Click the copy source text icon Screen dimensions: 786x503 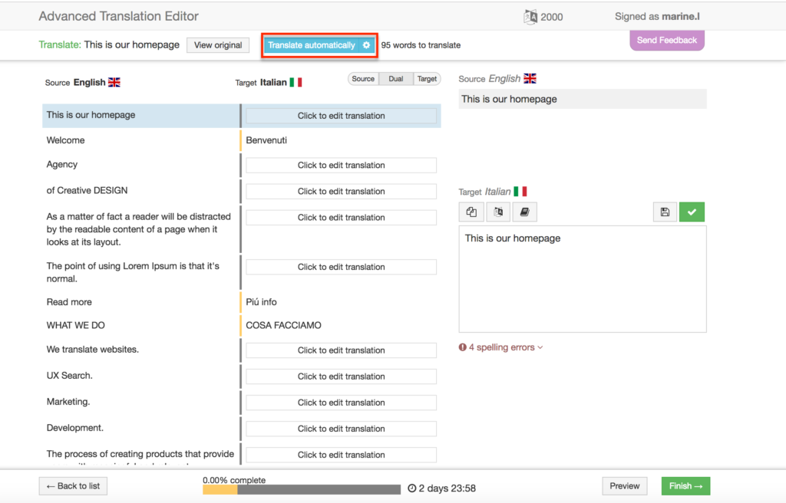[471, 212]
